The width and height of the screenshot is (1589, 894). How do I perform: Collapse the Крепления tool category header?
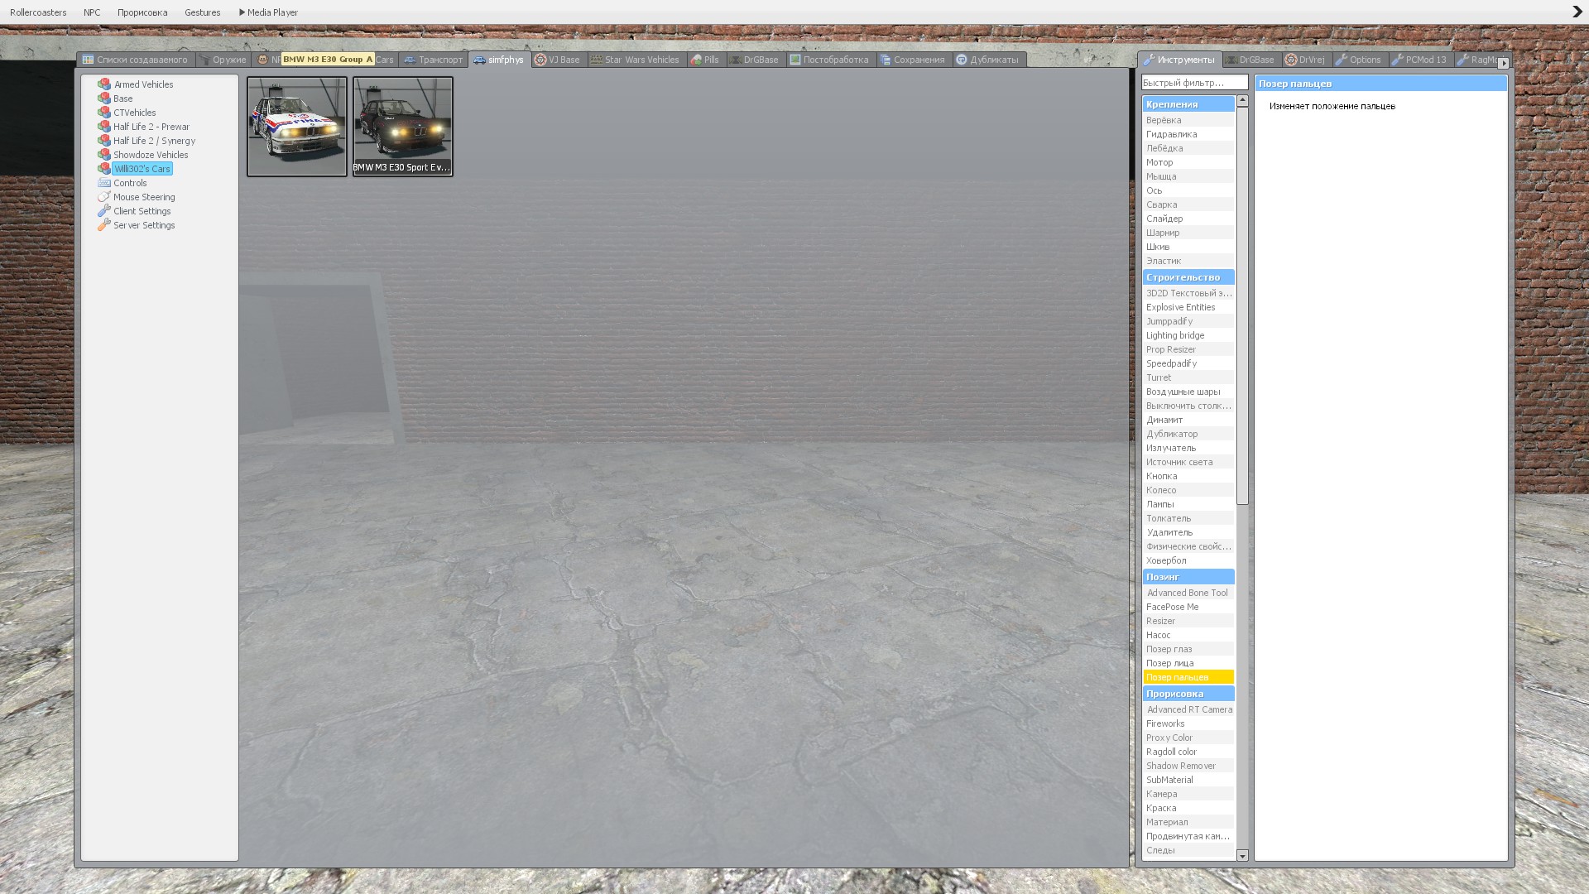1188,104
